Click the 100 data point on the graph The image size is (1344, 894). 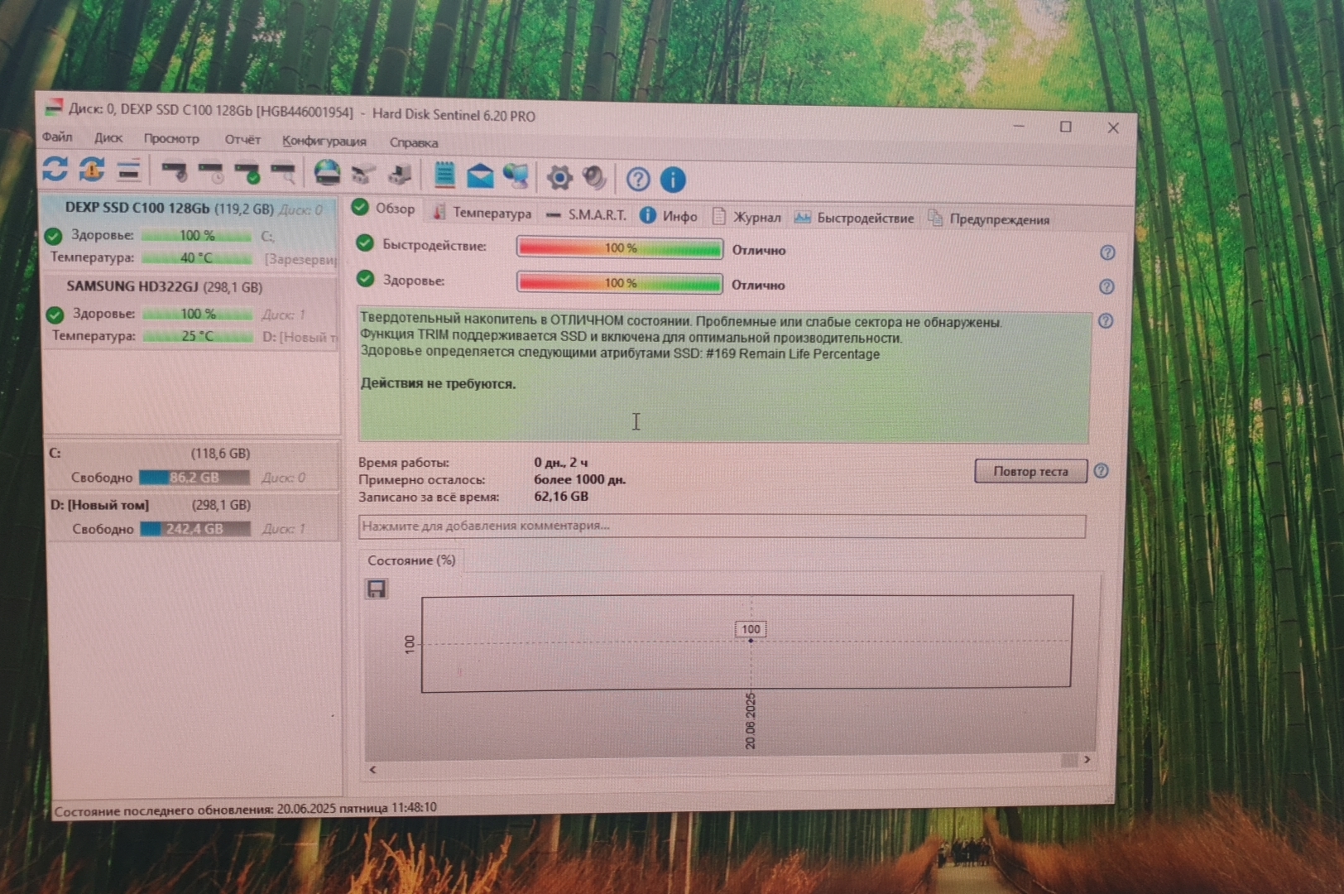(751, 640)
